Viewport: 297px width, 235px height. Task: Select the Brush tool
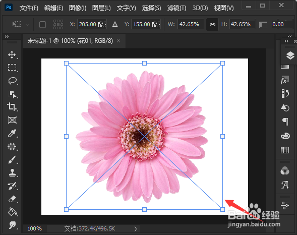[12, 160]
